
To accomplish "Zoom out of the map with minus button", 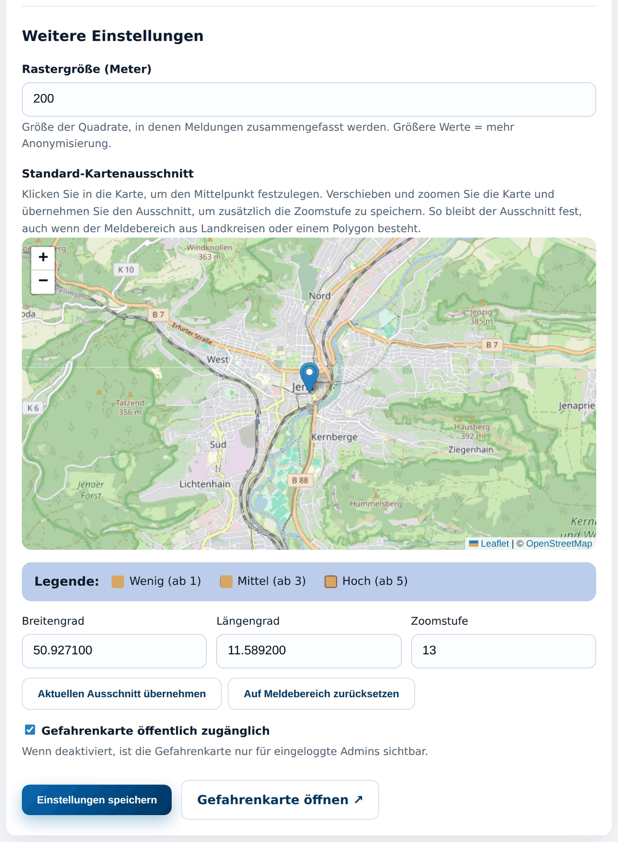I will point(43,281).
